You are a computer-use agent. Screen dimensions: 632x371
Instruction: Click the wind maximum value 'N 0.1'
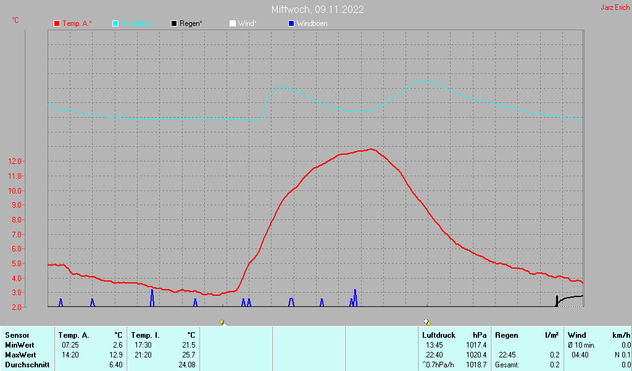coord(623,356)
